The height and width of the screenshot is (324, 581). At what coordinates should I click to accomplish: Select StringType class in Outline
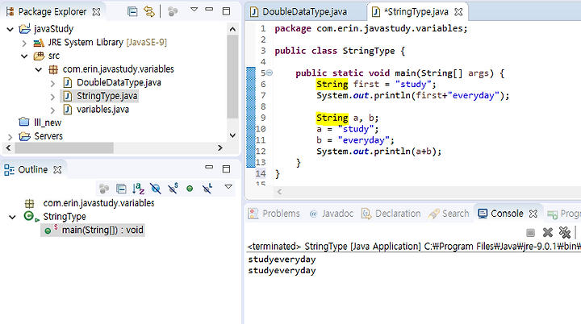pos(64,216)
